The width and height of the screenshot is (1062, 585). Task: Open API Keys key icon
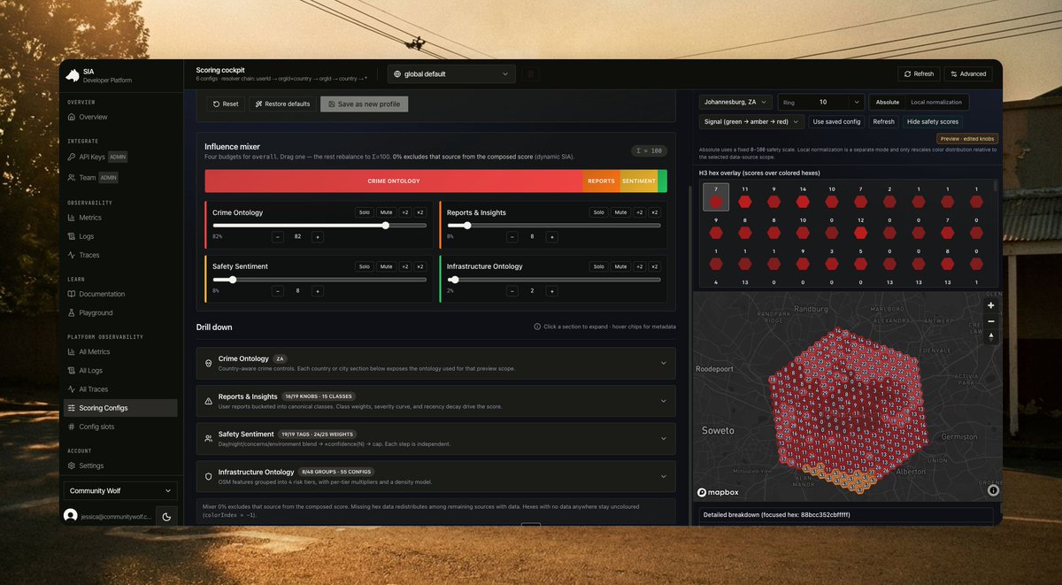(73, 157)
